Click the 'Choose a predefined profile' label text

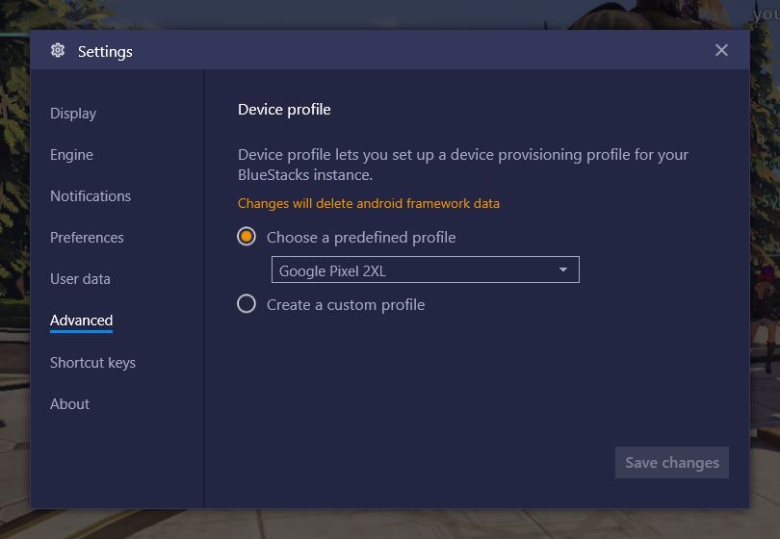click(x=361, y=237)
